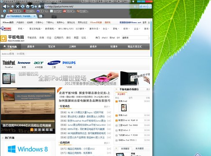
Task: Switch to the 本周排行 tab
Action: [125, 148]
